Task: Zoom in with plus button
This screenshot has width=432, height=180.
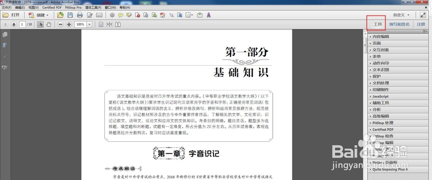Action: (x=69, y=25)
